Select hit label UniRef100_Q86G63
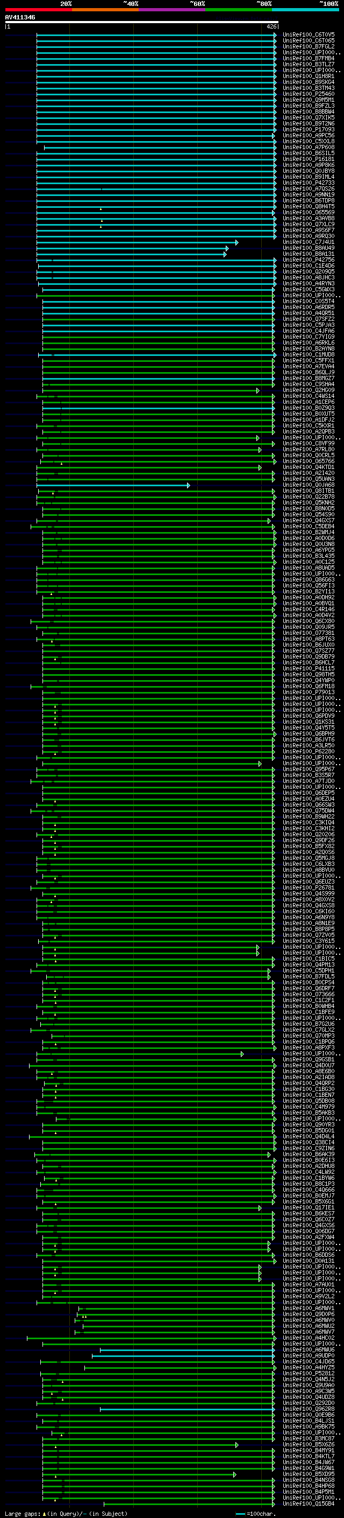Screen dimensions: 344x1518 pyautogui.click(x=309, y=580)
